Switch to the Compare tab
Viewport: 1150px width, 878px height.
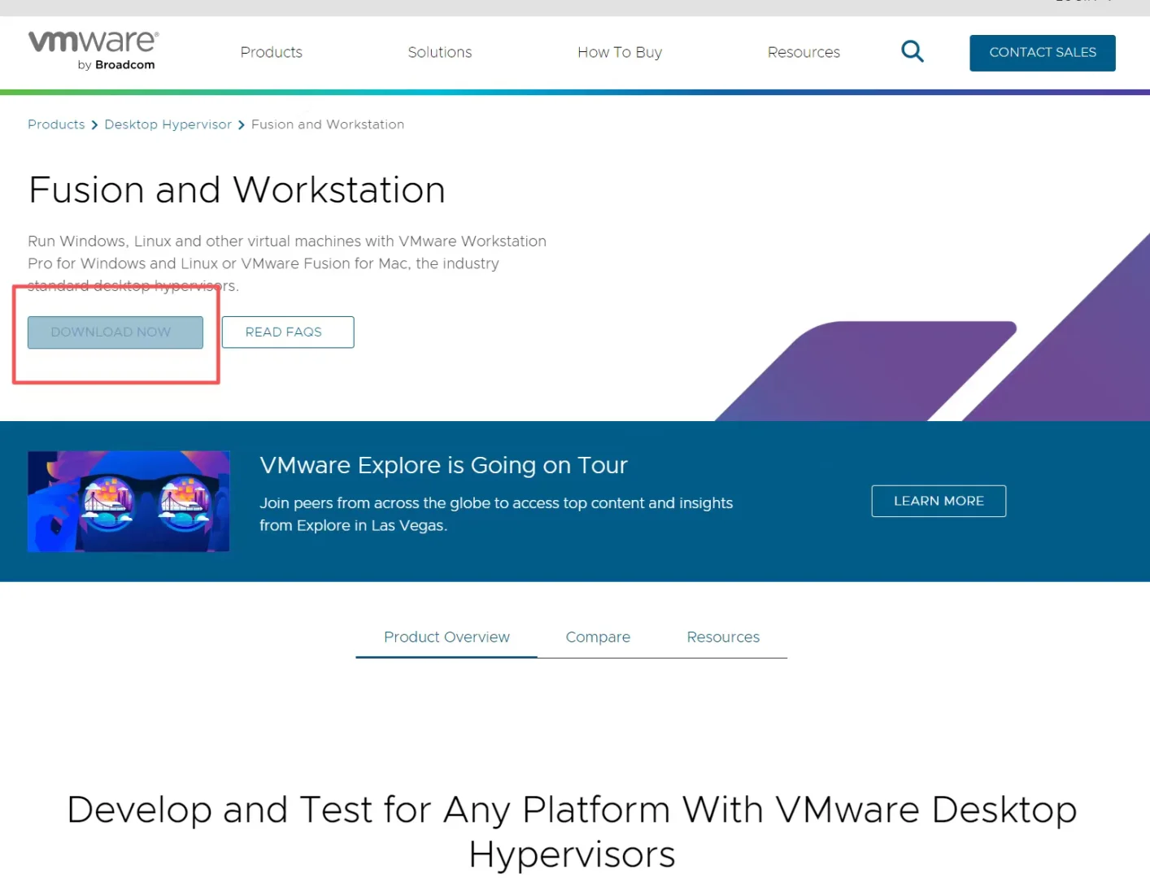598,637
